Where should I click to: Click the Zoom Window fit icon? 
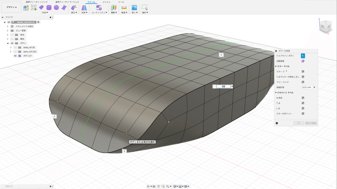pyautogui.click(x=168, y=186)
